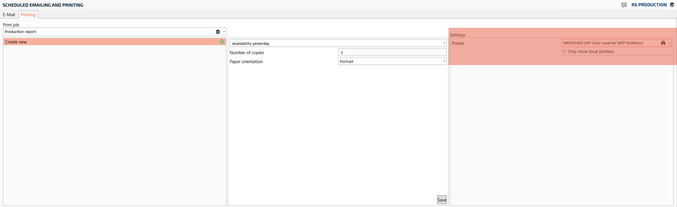This screenshot has width=677, height=207.
Task: Switch to the E-Mail tab
Action: [x=9, y=15]
